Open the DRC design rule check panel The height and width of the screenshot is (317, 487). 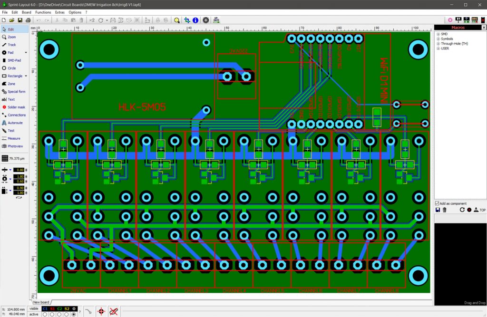[x=474, y=20]
